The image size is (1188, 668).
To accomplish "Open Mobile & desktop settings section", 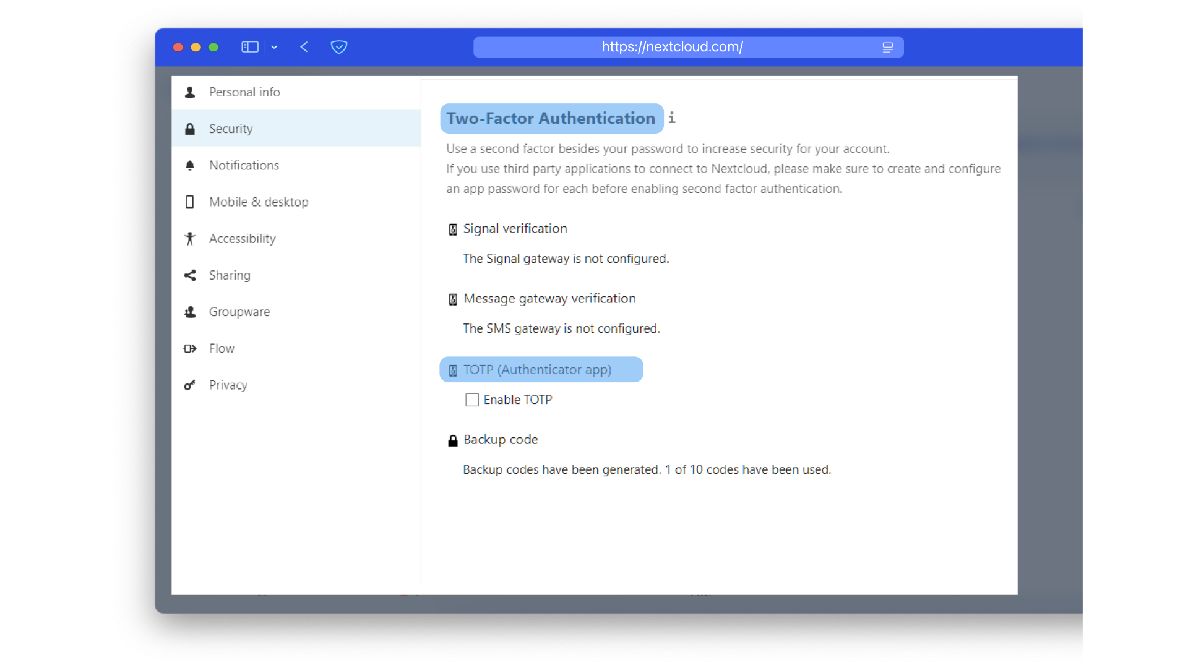I will click(x=296, y=202).
